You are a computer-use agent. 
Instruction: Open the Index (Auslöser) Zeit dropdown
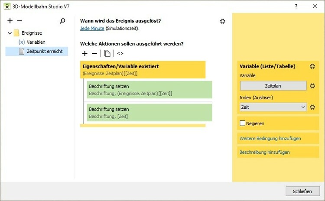tap(273, 107)
